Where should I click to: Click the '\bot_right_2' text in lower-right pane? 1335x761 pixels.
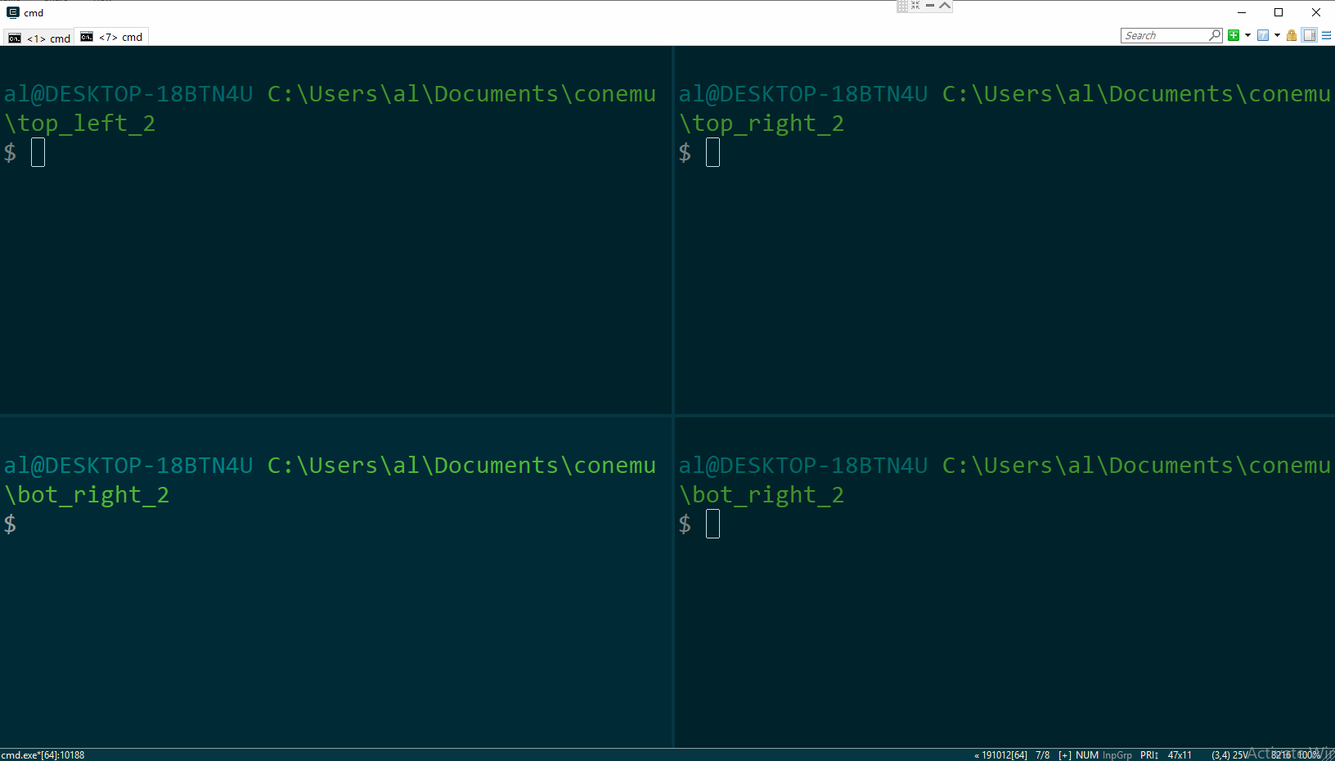[761, 495]
